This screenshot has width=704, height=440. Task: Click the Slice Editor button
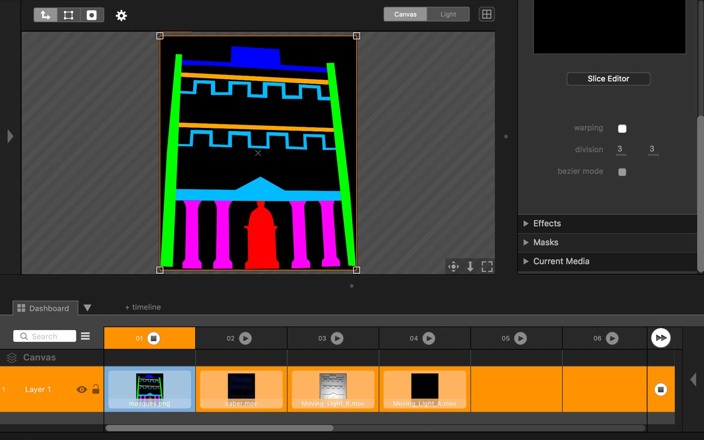(608, 78)
